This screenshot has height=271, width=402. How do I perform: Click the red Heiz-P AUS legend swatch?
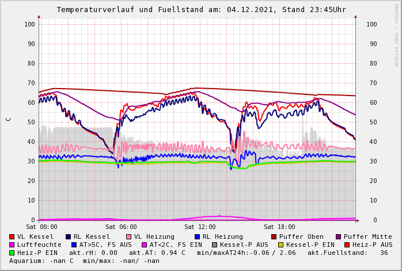pos(347,245)
